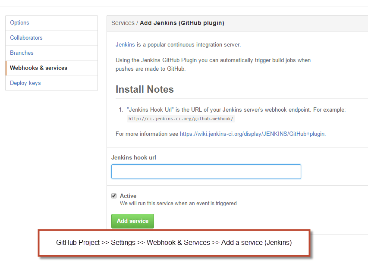Select the example github-webhook URL code text
368x263 pixels.
(x=181, y=119)
